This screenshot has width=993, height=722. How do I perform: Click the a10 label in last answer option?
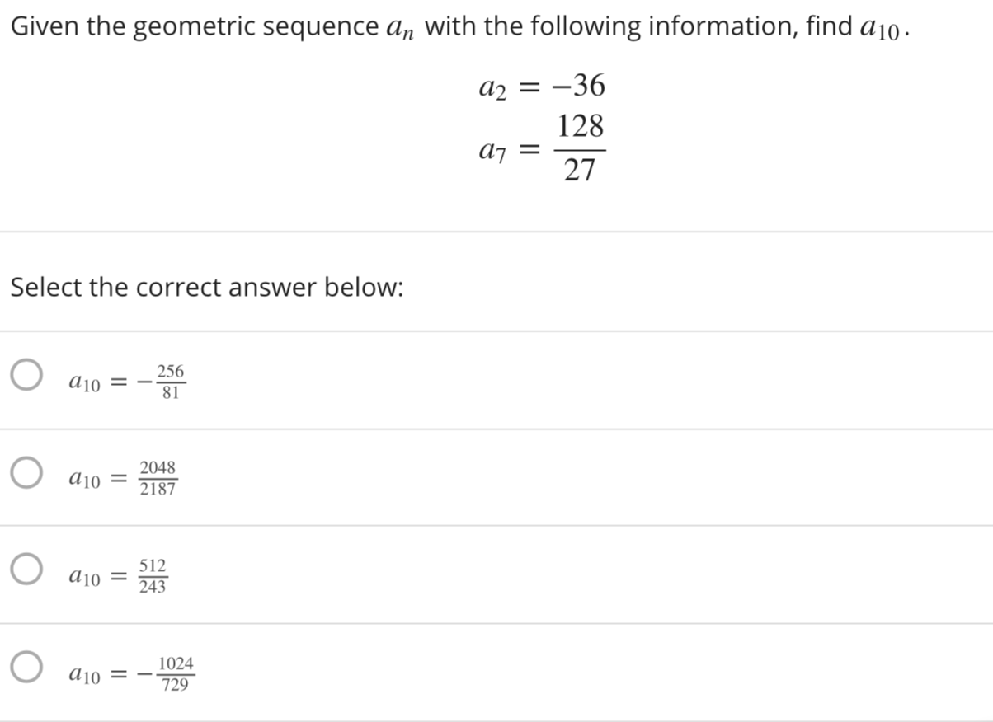click(85, 675)
